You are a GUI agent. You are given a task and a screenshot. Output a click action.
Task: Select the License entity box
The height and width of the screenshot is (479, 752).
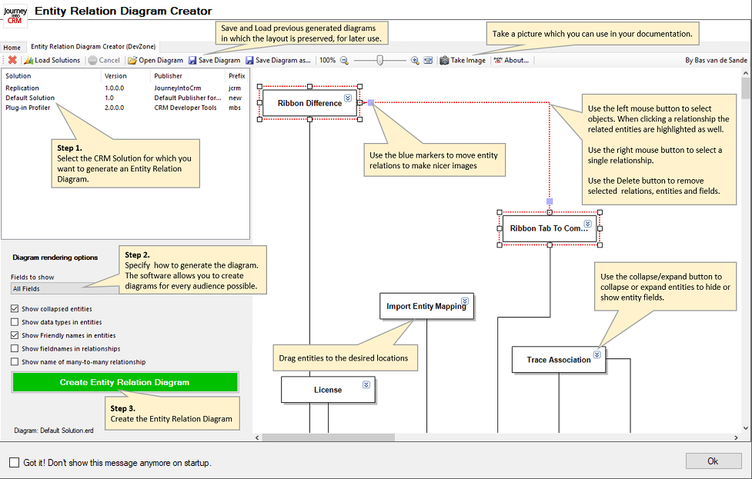coord(328,390)
